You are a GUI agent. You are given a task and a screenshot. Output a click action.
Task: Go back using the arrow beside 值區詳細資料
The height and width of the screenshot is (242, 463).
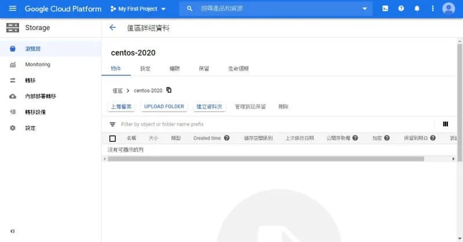click(x=112, y=28)
